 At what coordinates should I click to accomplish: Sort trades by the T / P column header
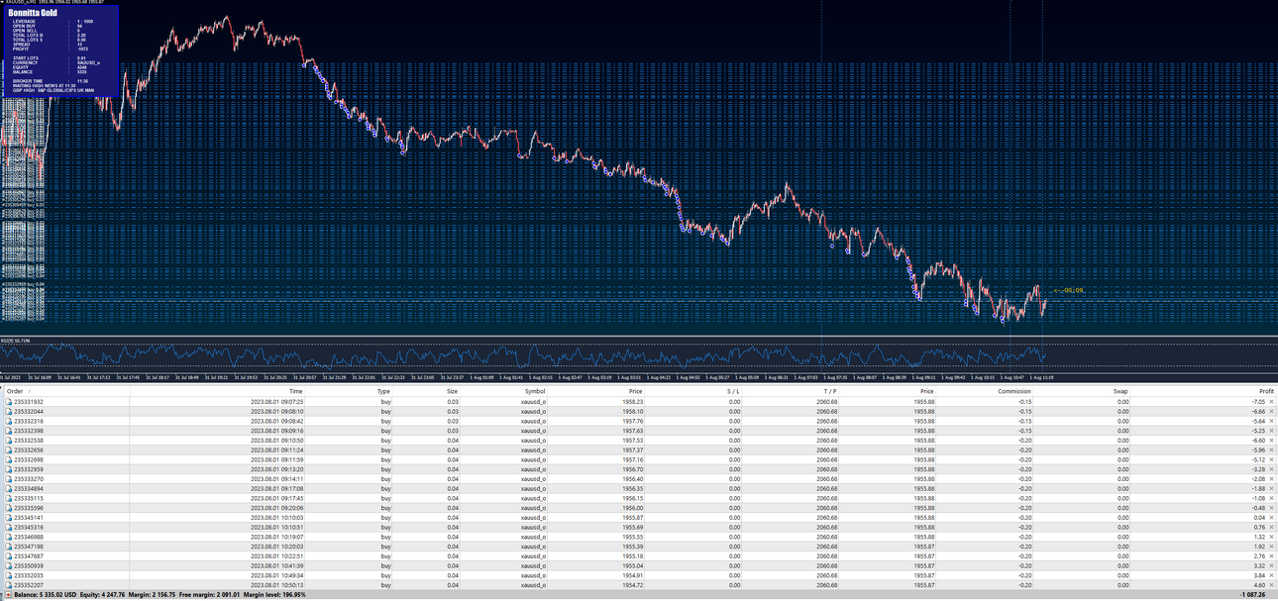(829, 391)
